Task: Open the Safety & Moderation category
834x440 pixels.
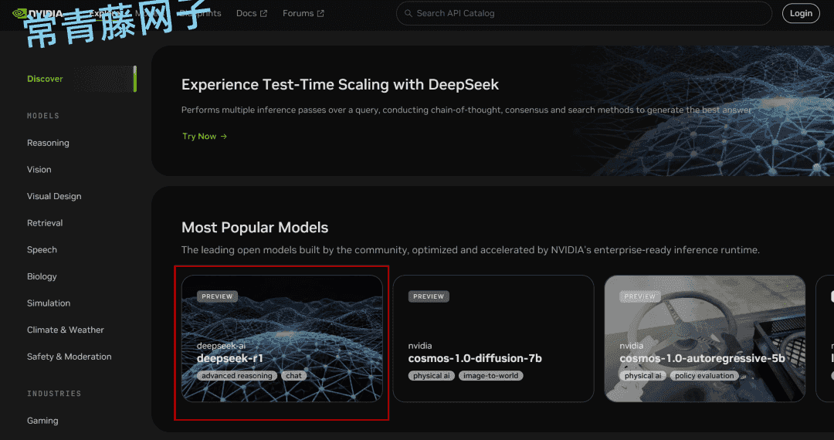Action: [x=69, y=357]
